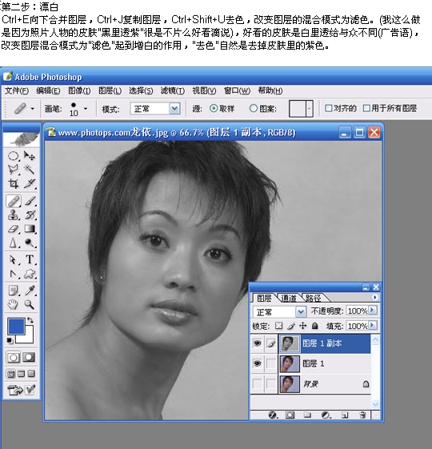Select the Healing Brush tool in toolbox

click(13, 201)
